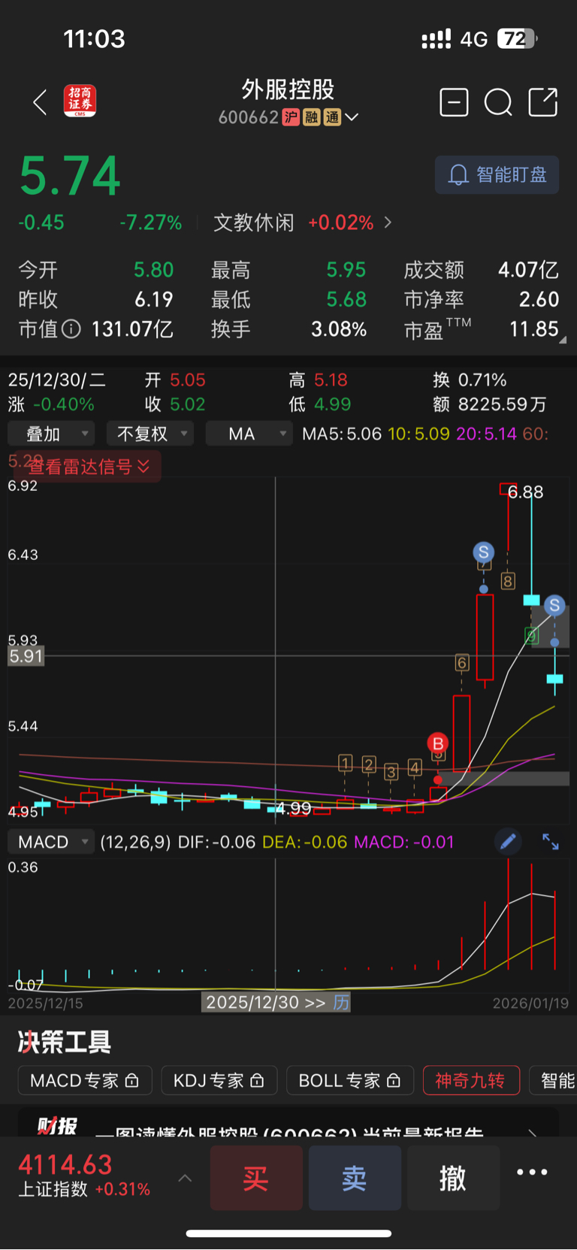Tap the 4.99 low price label
The height and width of the screenshot is (1250, 577).
click(x=293, y=809)
